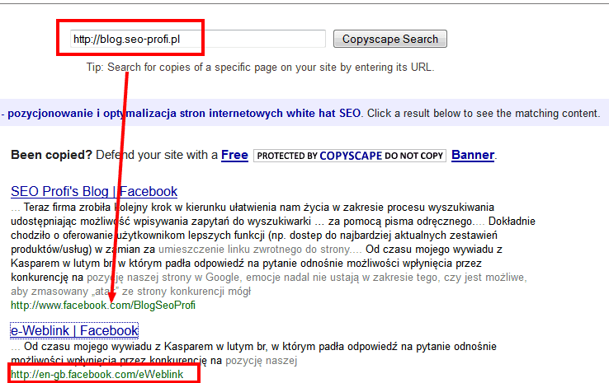Click 'Click a result below to see the matching content'

pyautogui.click(x=484, y=113)
